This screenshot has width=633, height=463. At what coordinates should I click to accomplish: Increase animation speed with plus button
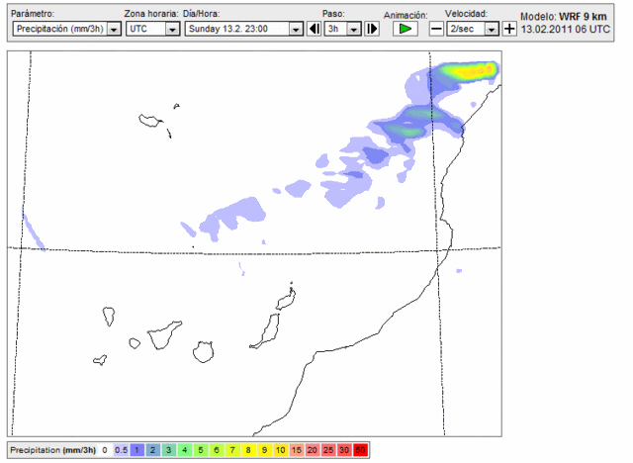pyautogui.click(x=509, y=29)
